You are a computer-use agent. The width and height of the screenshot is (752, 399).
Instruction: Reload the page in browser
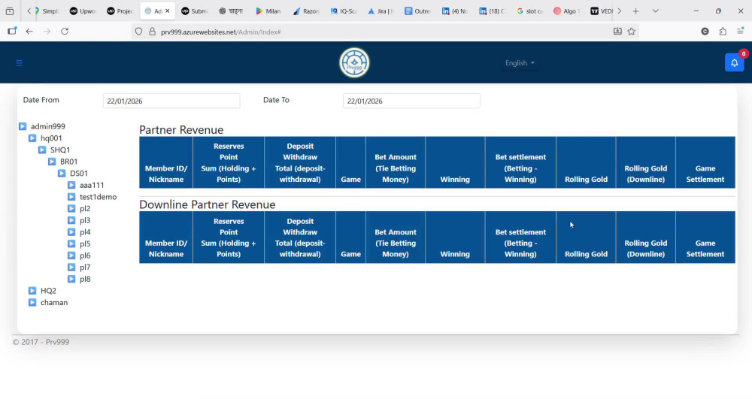(65, 32)
